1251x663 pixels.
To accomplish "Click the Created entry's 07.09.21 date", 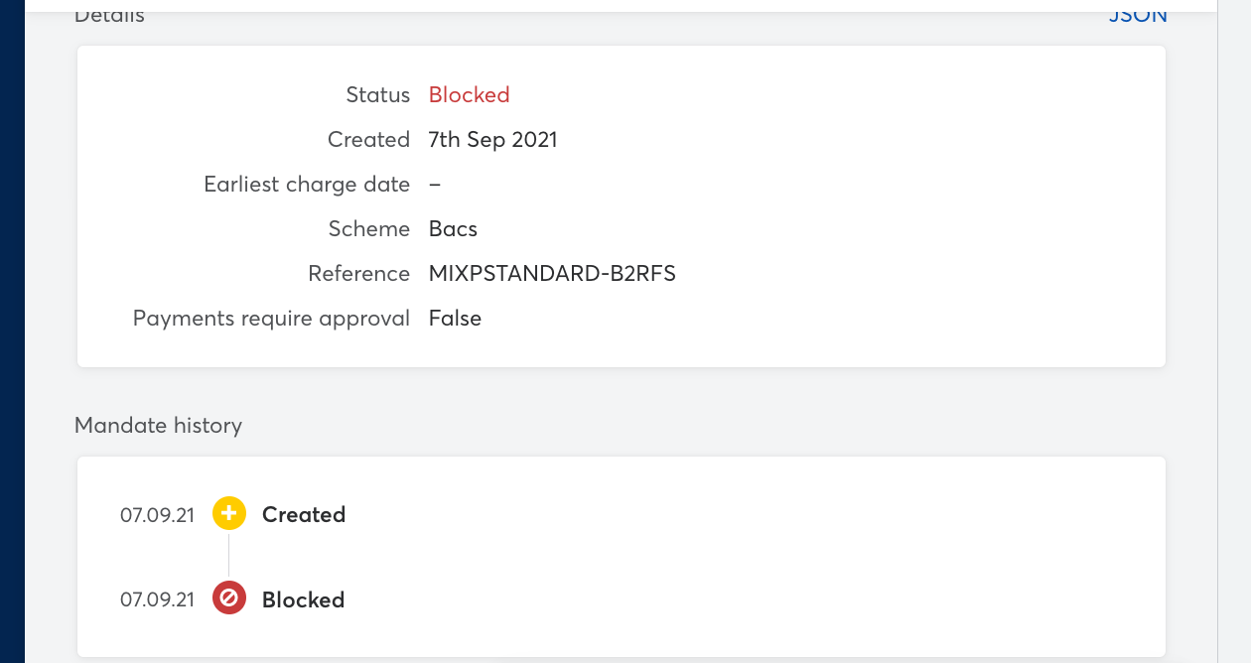I will 158,515.
